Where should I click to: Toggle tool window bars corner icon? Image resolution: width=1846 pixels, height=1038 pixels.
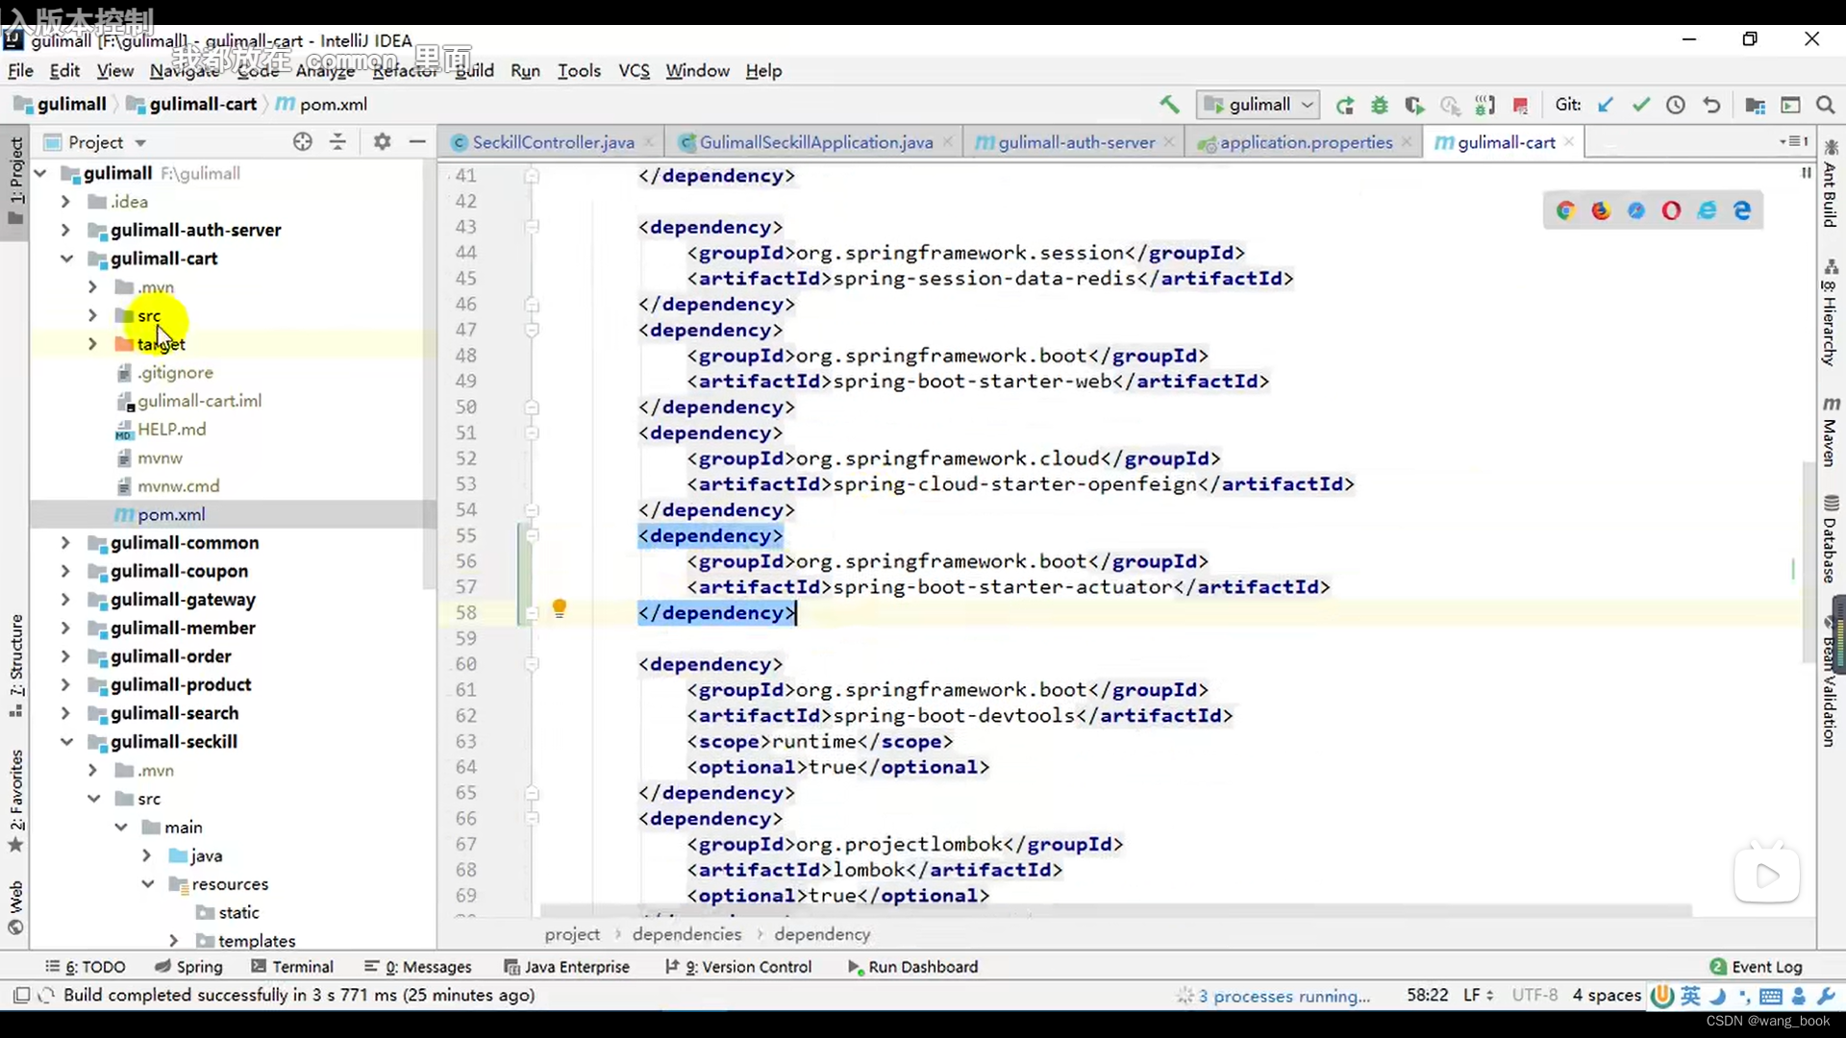21,996
